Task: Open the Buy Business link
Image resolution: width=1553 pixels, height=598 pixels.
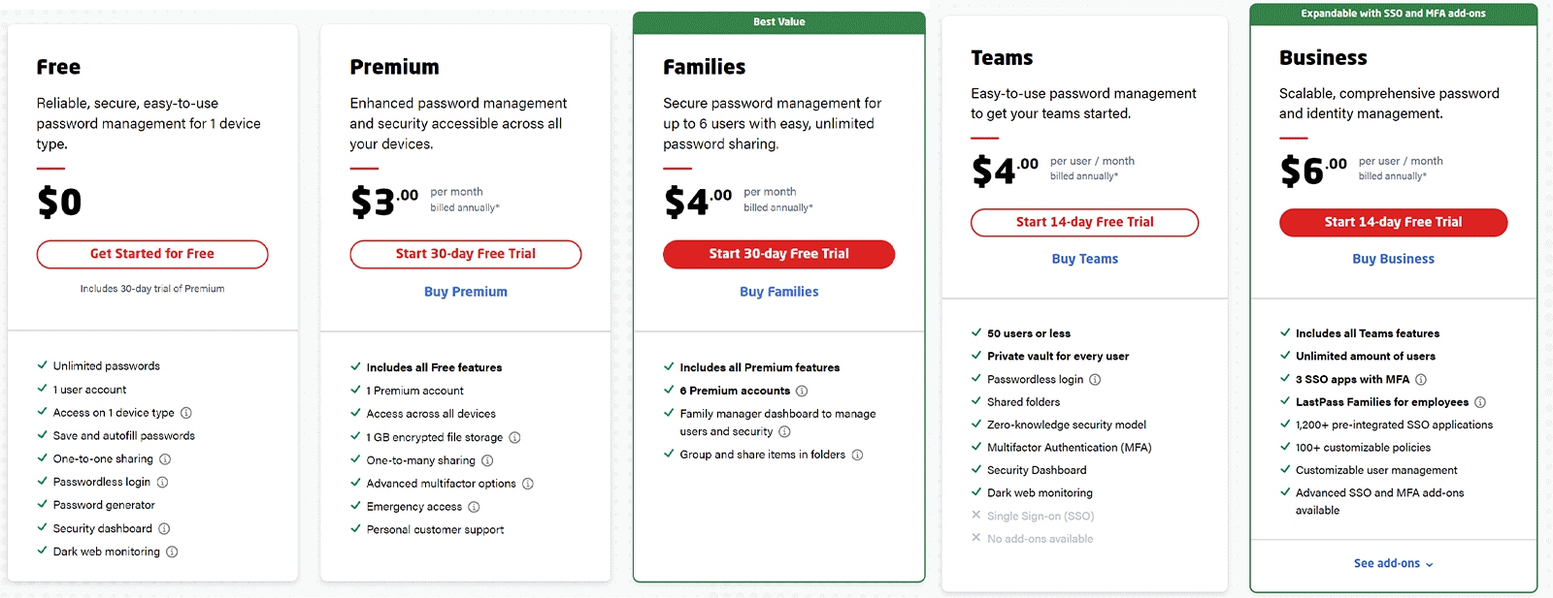Action: (1393, 259)
